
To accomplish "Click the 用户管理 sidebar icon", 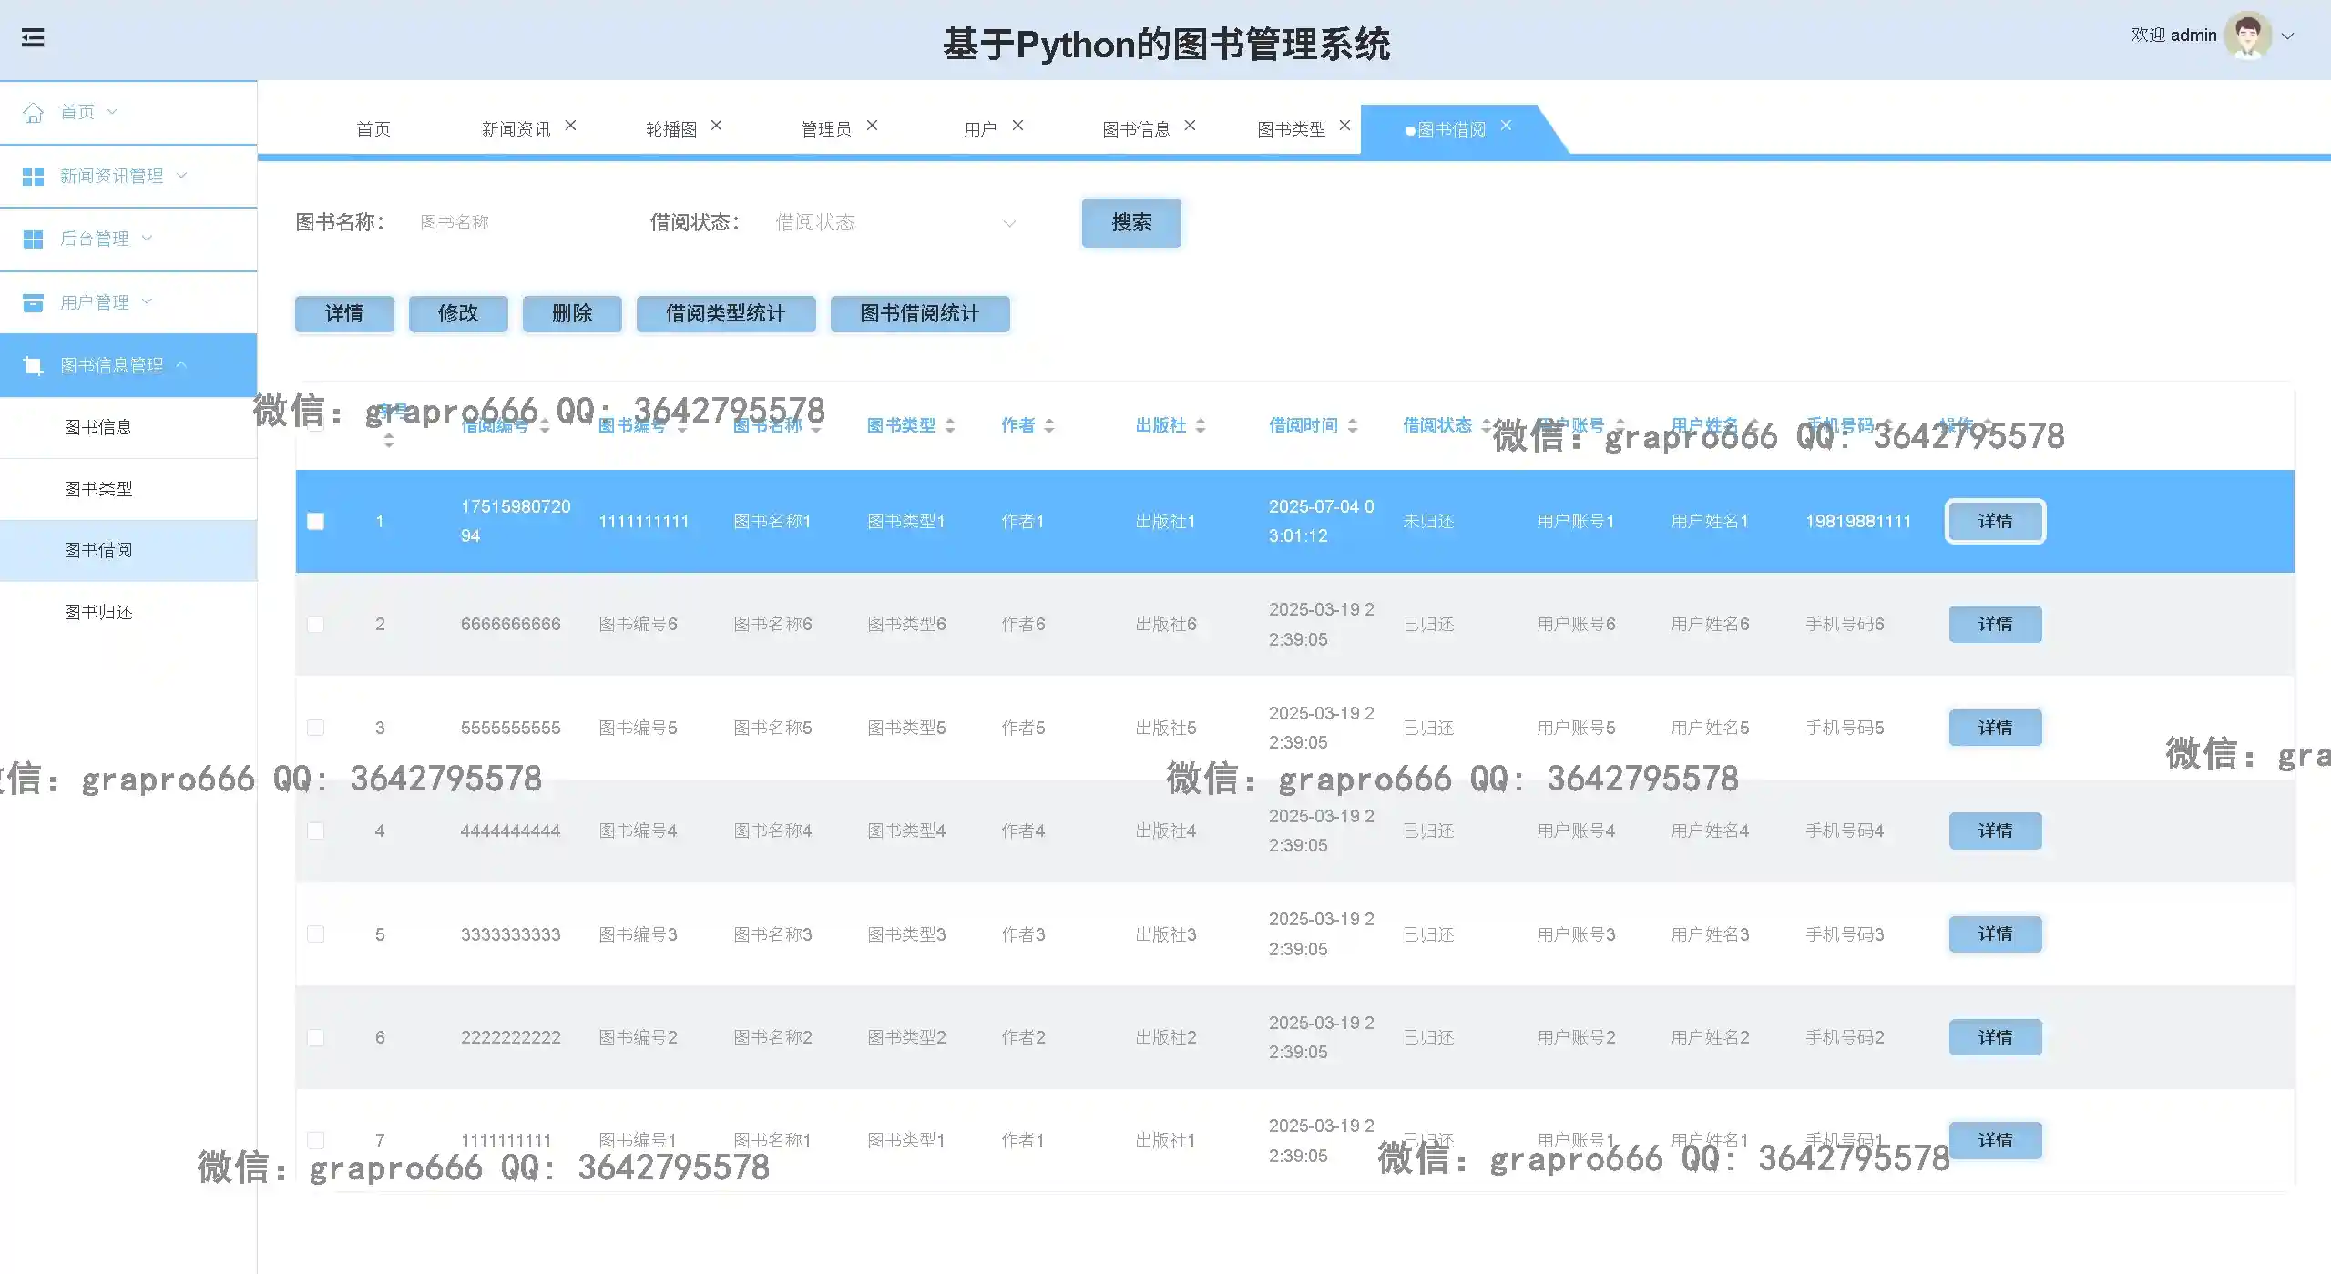I will [x=33, y=302].
